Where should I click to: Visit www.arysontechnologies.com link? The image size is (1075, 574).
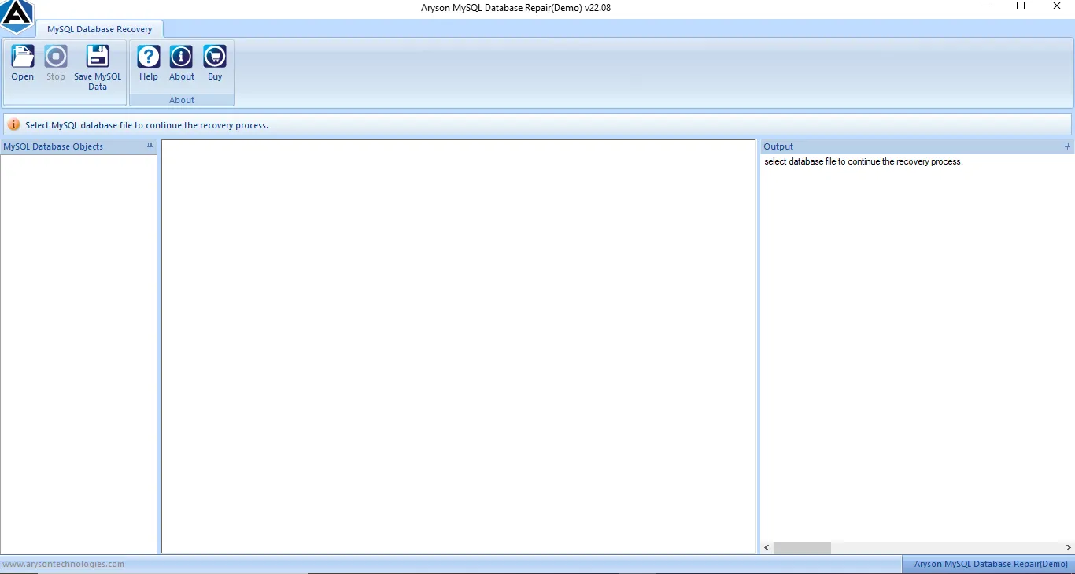tap(63, 564)
